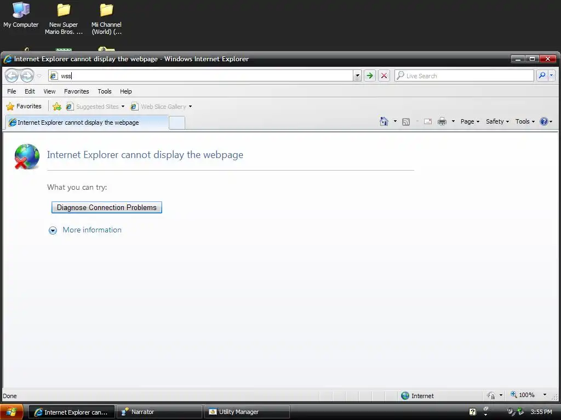The image size is (561, 420).
Task: Open the File menu
Action: [x=12, y=91]
